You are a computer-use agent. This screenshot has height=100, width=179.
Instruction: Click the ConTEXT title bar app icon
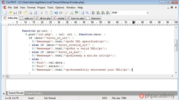[x=3, y=2]
